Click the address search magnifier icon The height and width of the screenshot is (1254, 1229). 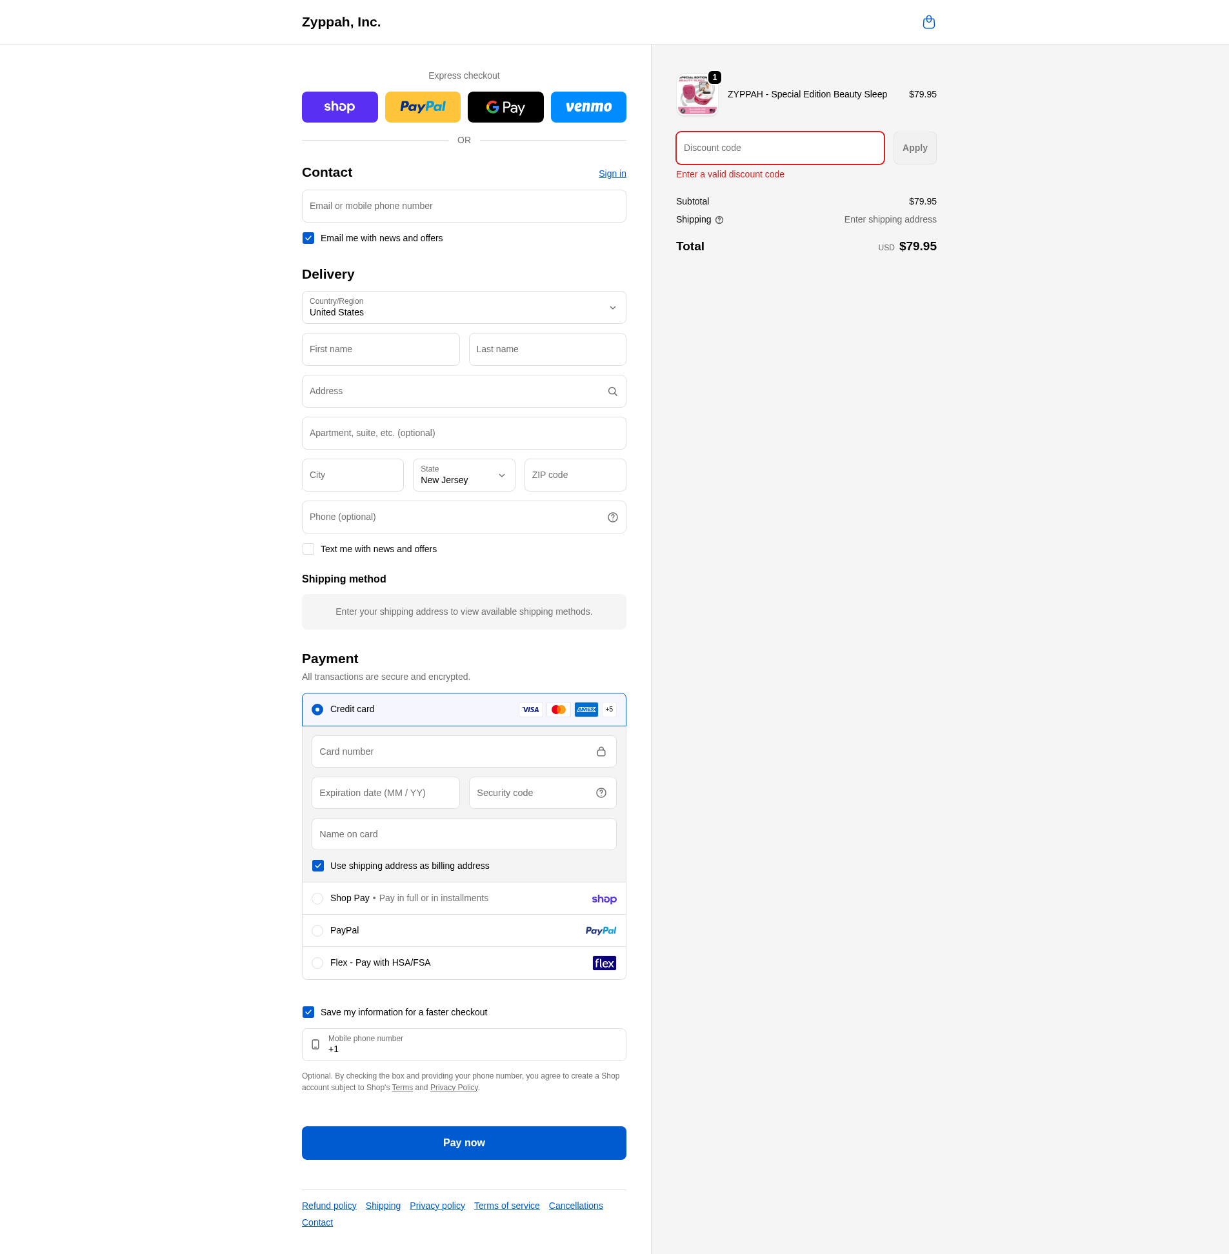pos(612,391)
